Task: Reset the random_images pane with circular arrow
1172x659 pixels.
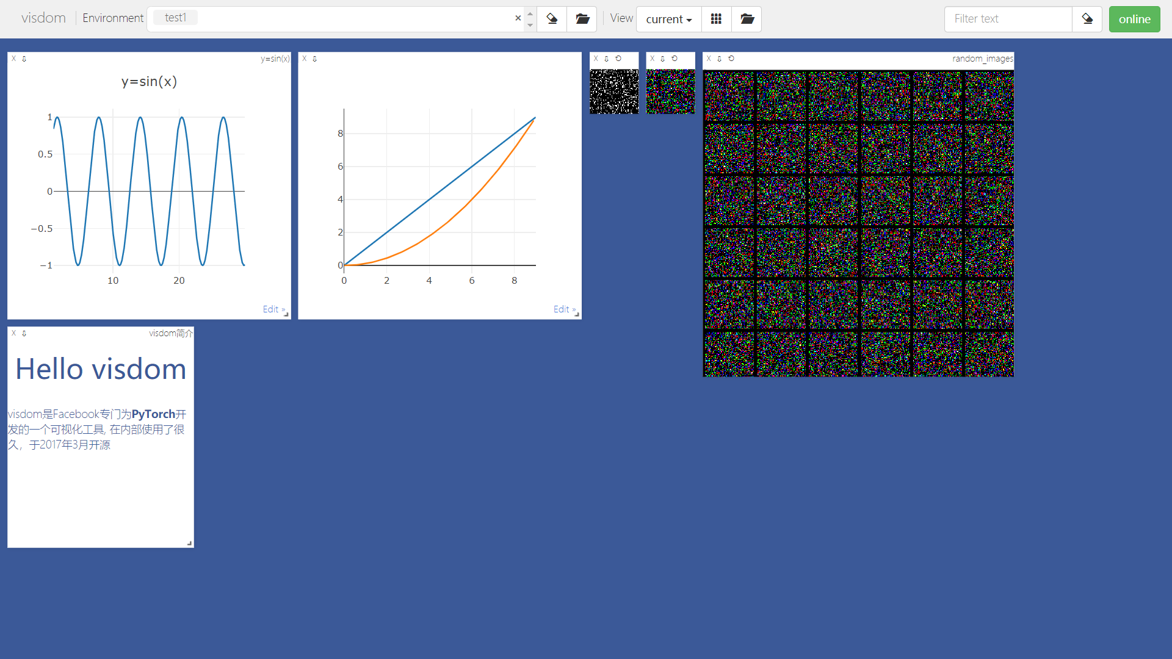Action: [731, 59]
